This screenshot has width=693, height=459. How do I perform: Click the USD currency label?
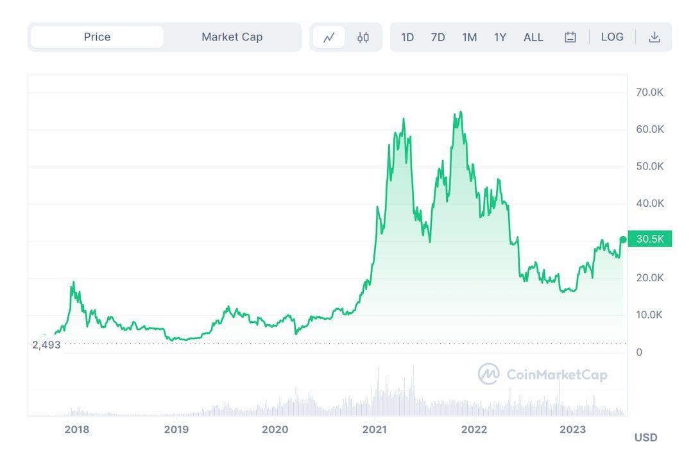646,438
